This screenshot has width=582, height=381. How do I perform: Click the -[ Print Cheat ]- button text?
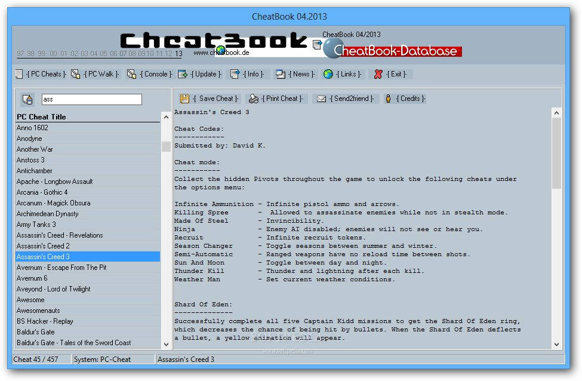pyautogui.click(x=282, y=99)
